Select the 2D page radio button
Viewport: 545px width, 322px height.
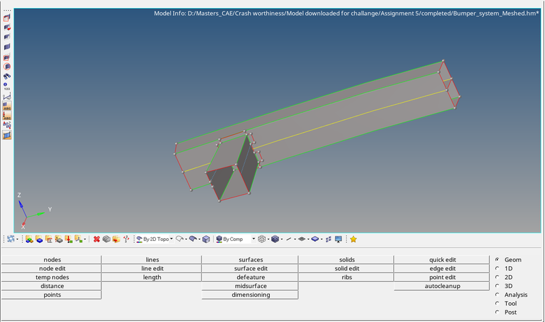coord(497,277)
